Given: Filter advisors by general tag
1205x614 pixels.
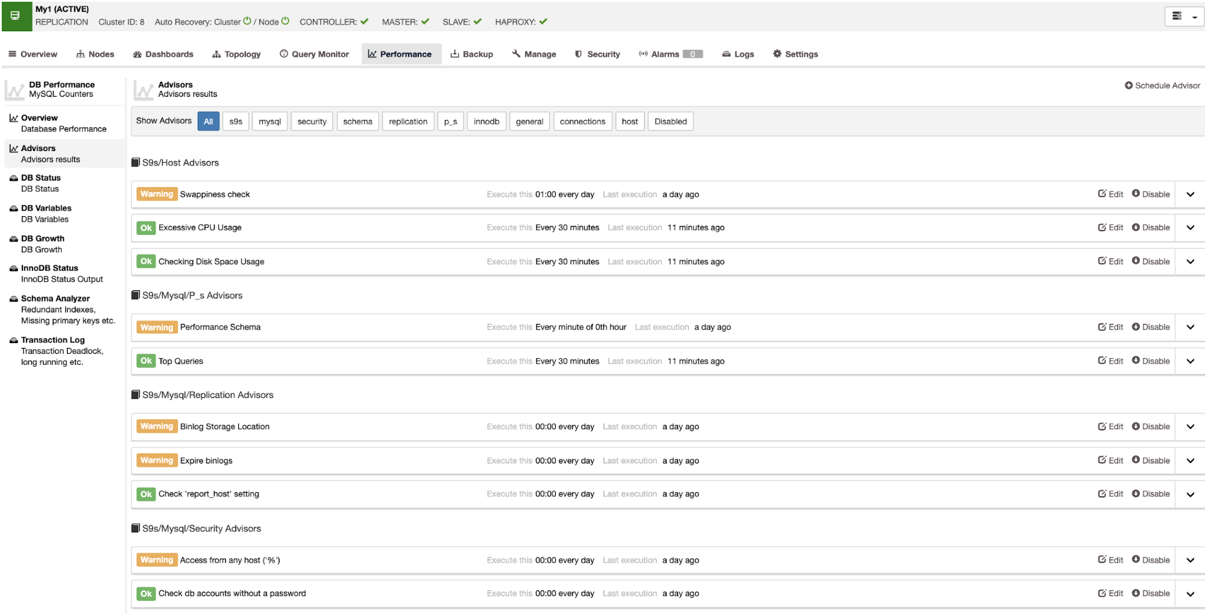Looking at the screenshot, I should coord(529,122).
